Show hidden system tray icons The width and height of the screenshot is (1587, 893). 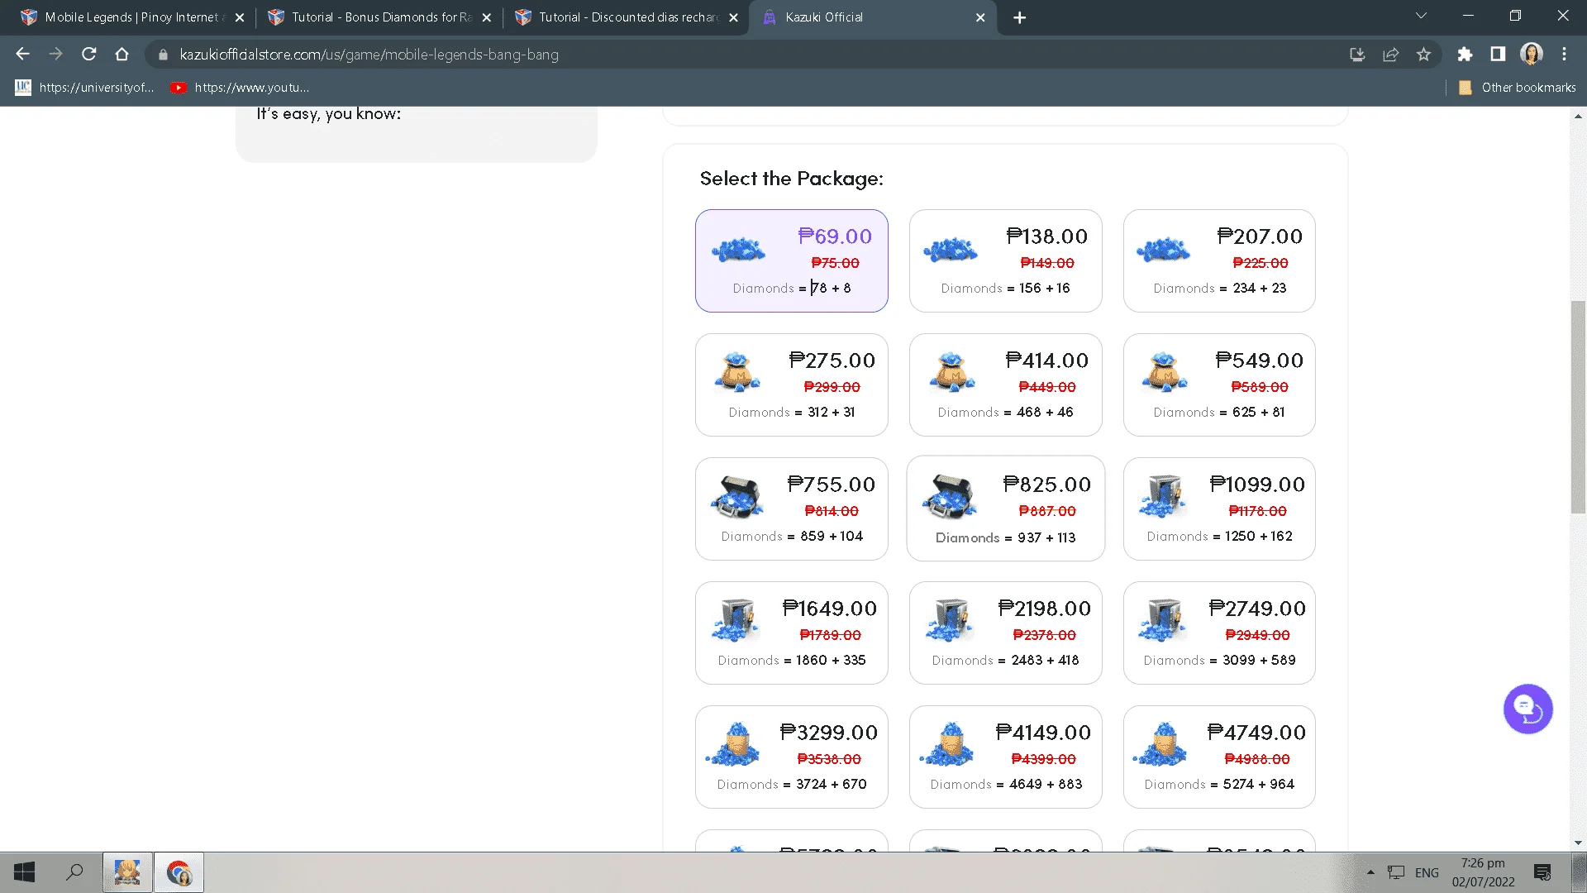coord(1370,872)
